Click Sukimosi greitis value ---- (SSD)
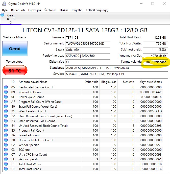Screen dimensions: 170x174 coord(155,49)
